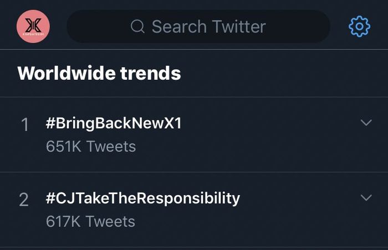388x250 pixels.
Task: Click the 651K Tweets count
Action: pos(91,146)
